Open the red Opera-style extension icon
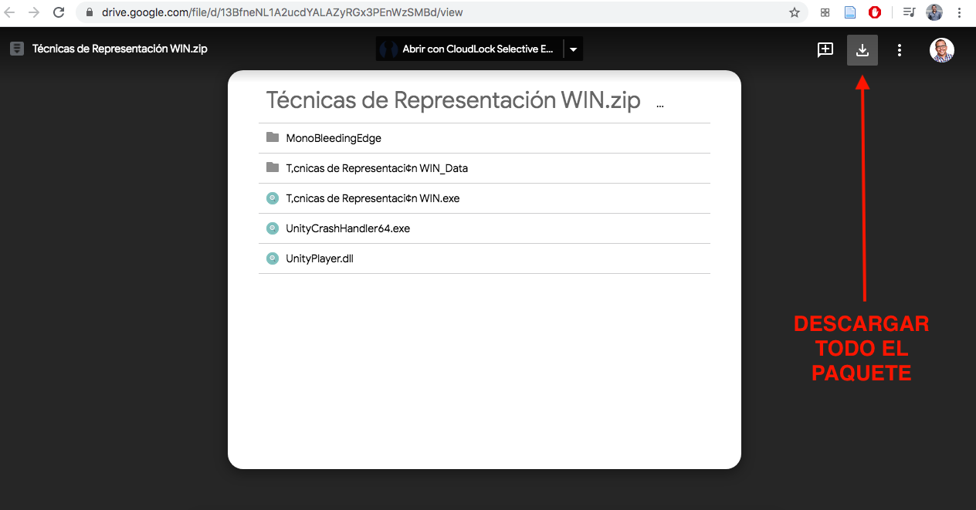 [875, 12]
